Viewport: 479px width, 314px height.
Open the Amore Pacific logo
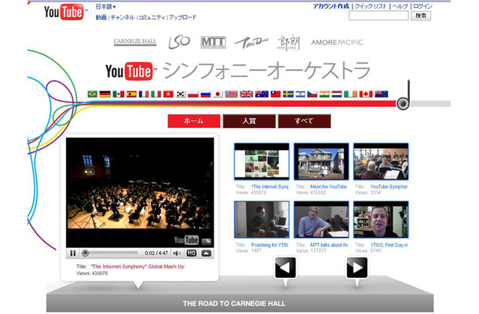click(x=337, y=42)
